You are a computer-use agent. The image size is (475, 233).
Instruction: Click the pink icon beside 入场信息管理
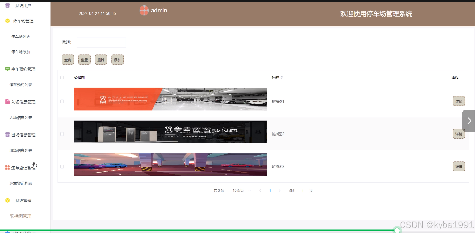[8, 102]
